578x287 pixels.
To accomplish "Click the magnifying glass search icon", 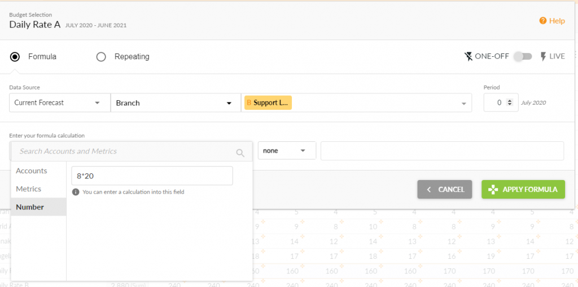I will pos(240,153).
